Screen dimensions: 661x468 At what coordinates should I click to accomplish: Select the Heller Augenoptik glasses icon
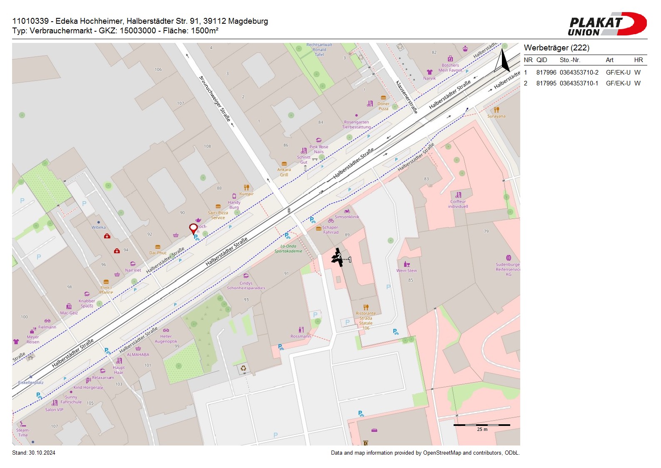(166, 330)
